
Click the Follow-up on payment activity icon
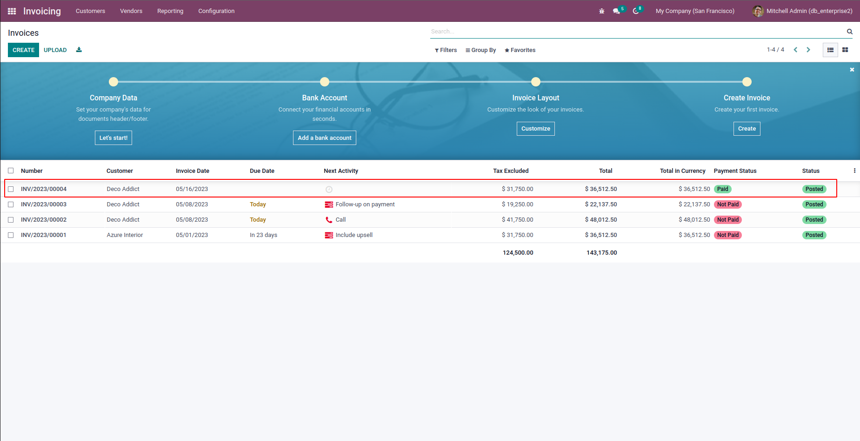coord(329,204)
